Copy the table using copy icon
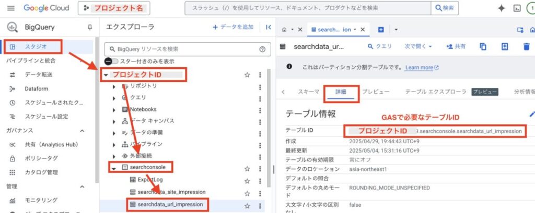 [483, 46]
